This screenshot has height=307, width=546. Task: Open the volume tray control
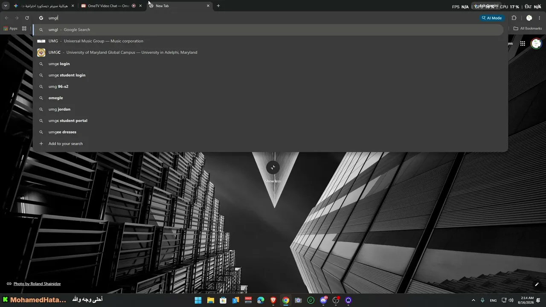pos(511,300)
